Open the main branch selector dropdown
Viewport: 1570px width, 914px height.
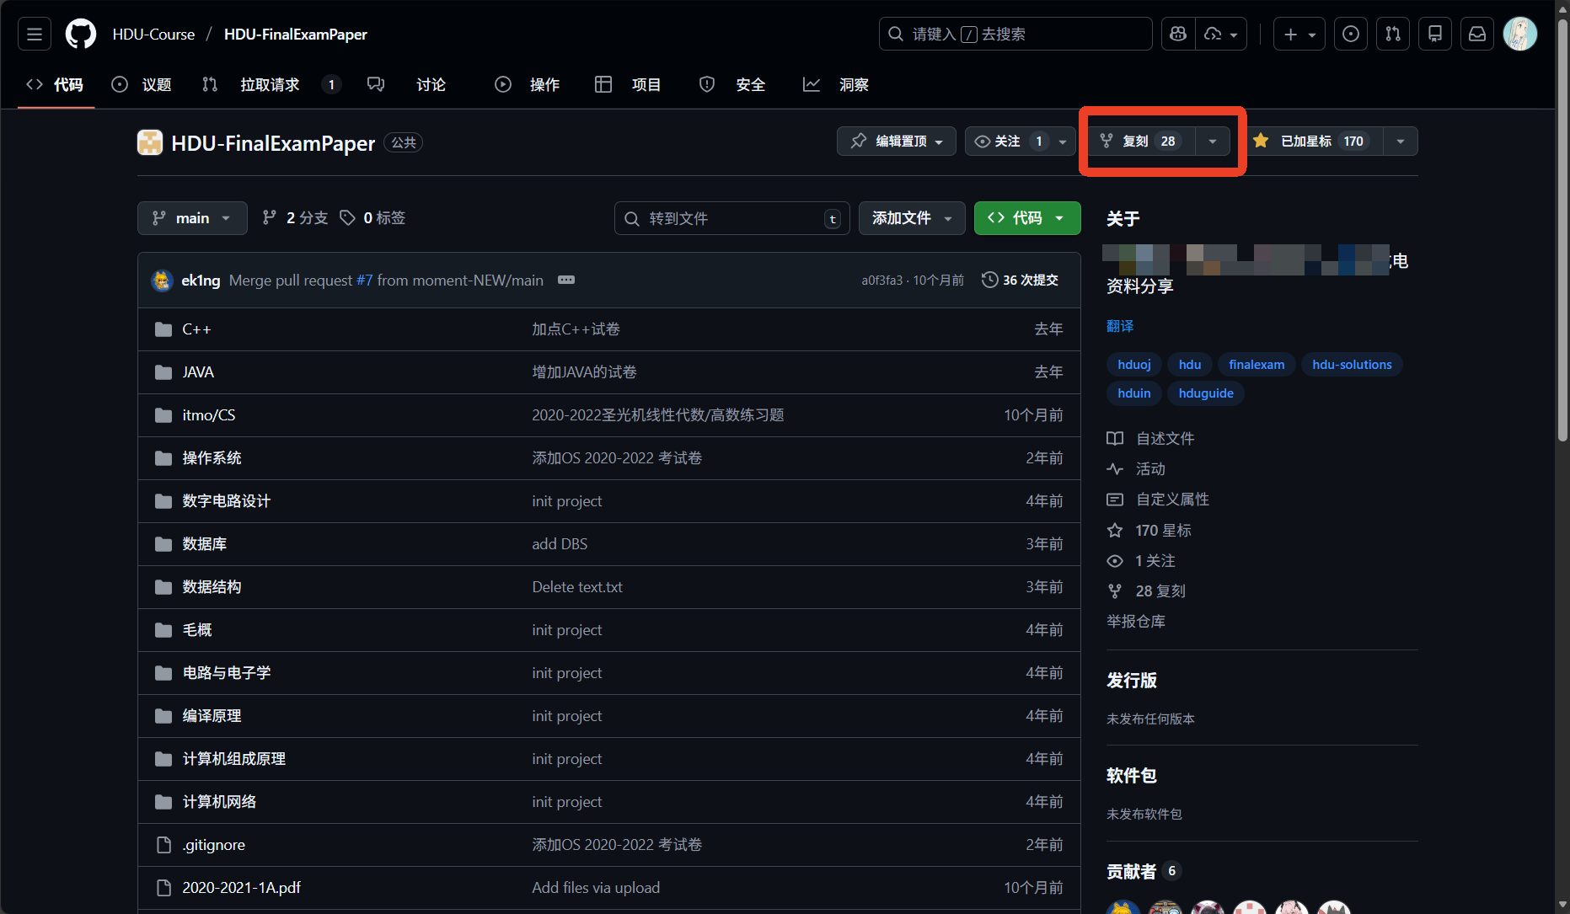(x=192, y=217)
